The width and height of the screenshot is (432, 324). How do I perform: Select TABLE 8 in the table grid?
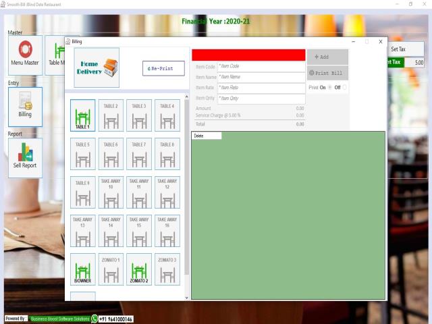167,154
